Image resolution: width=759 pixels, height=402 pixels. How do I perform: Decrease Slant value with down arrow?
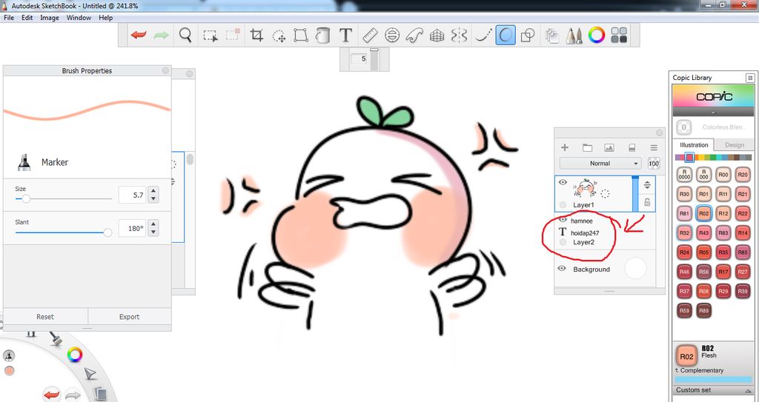coord(153,232)
